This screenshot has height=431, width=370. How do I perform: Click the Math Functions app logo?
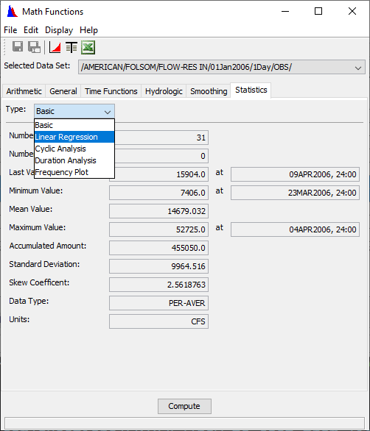[12, 12]
